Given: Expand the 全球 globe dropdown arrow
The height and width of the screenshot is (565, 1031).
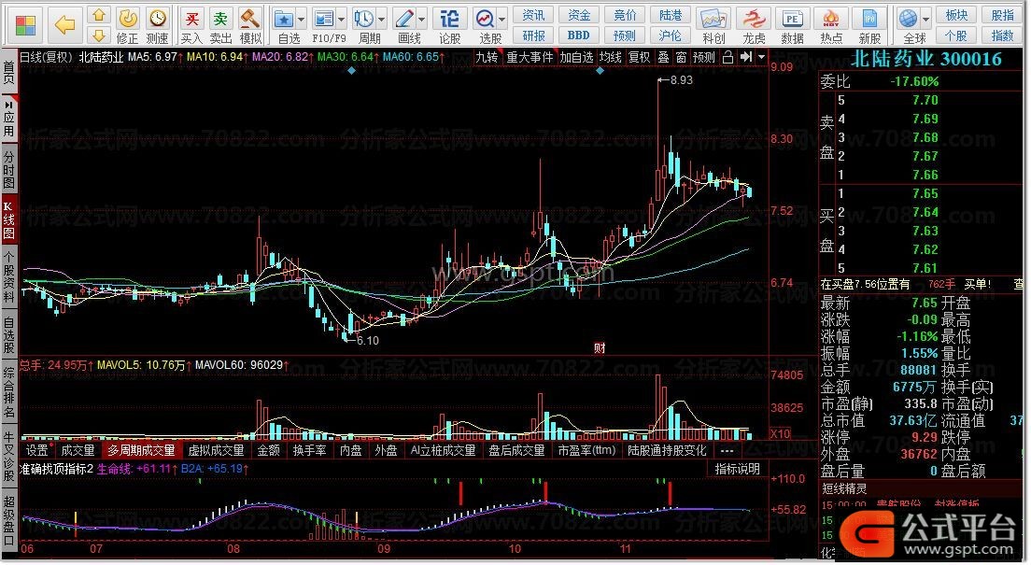Looking at the screenshot, I should click(x=925, y=19).
